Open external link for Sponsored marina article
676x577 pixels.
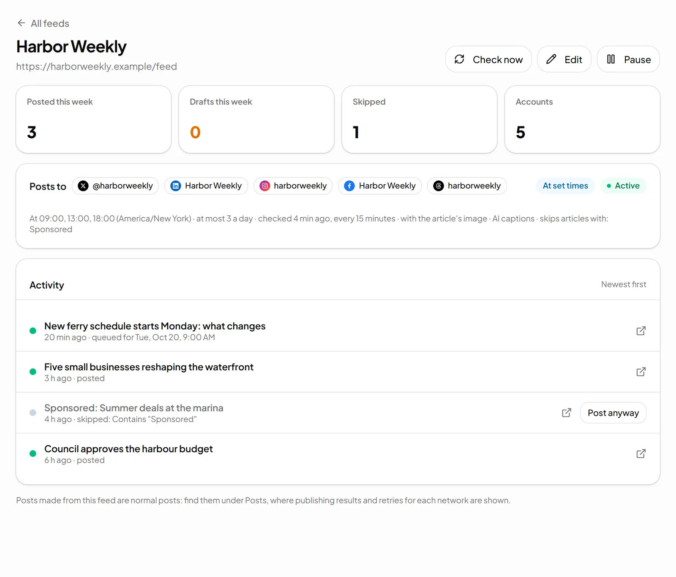click(567, 413)
